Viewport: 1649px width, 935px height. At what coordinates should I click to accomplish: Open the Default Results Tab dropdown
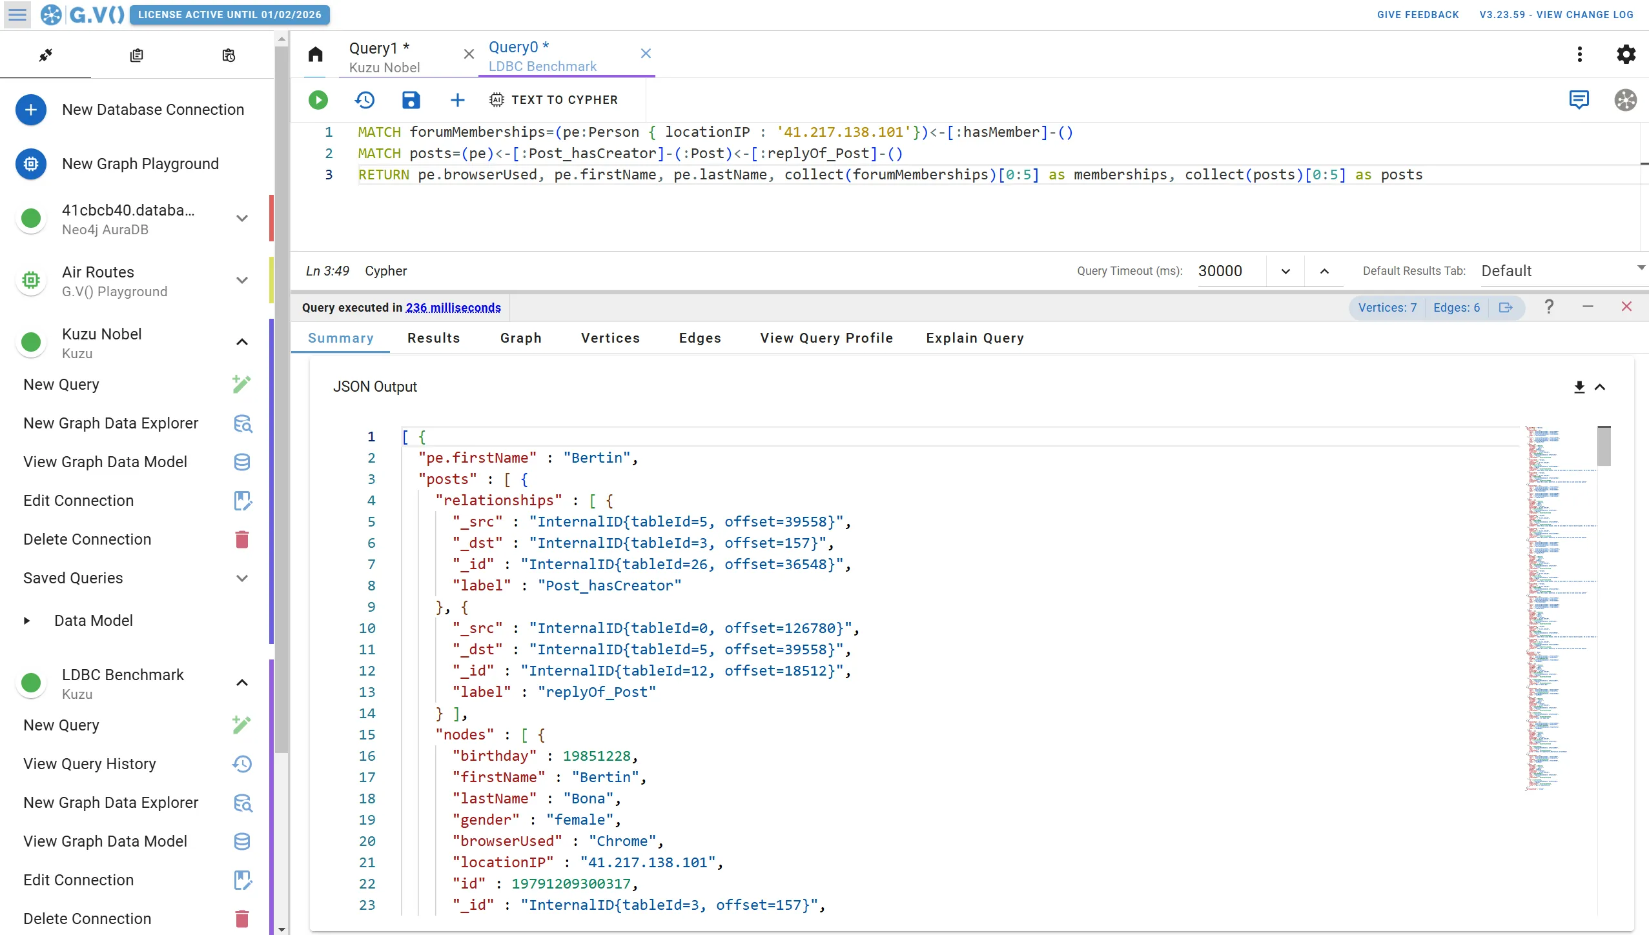[1564, 271]
